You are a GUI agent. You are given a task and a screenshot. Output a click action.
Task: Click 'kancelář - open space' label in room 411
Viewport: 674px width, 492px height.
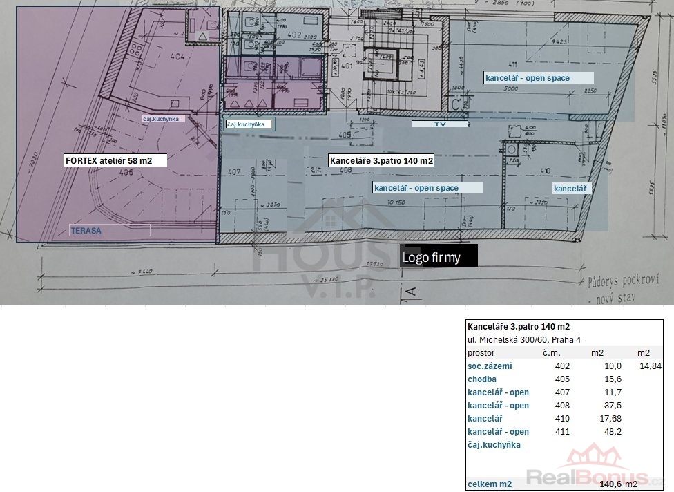click(x=539, y=78)
